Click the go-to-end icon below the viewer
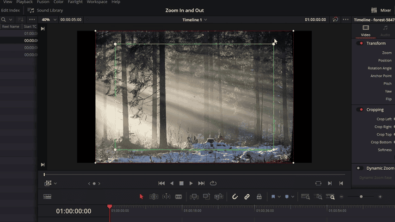This screenshot has width=395, height=222. (43, 165)
